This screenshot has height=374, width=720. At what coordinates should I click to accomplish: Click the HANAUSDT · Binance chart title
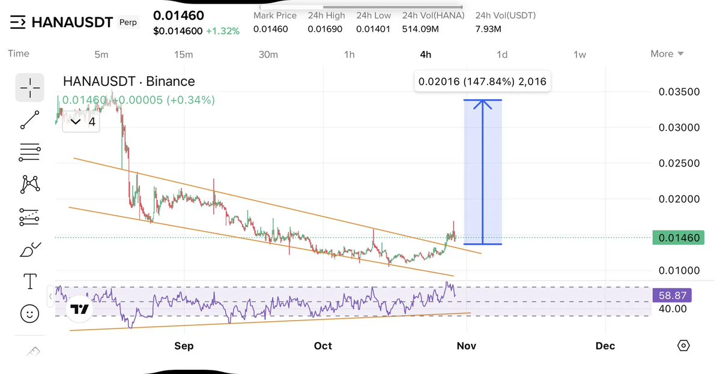click(129, 81)
